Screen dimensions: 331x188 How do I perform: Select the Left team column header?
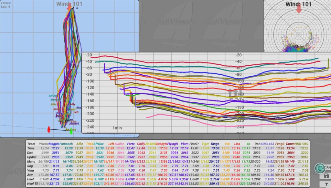tap(111, 144)
